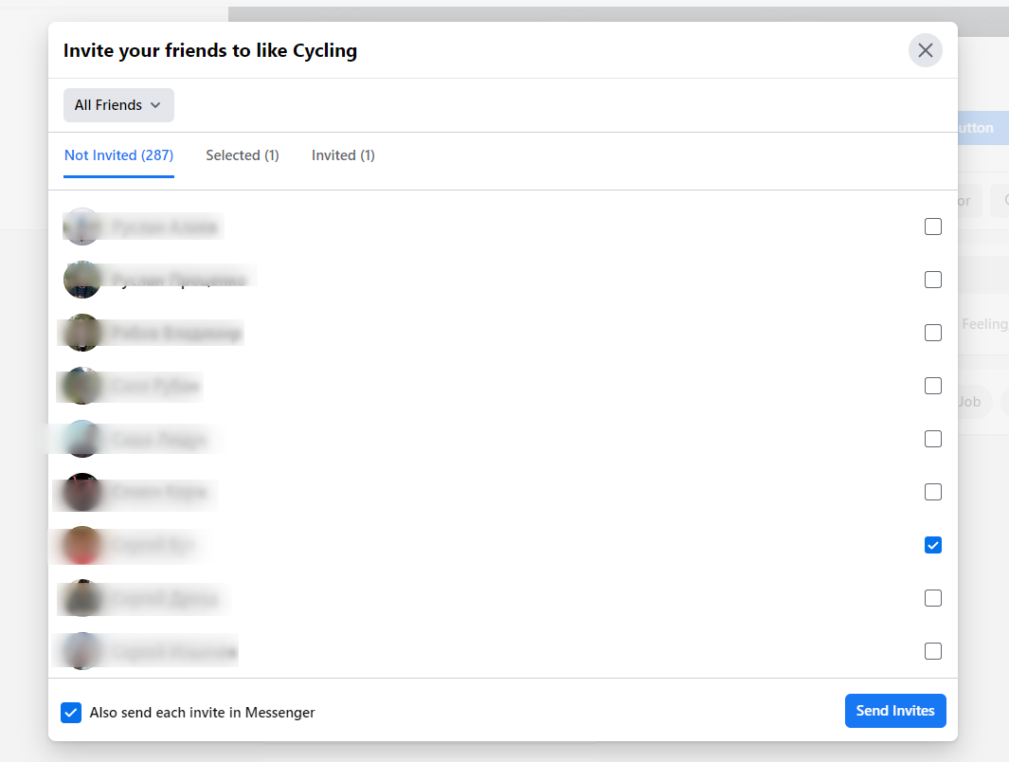Mark the fifth listed friend's checkbox

[x=933, y=439]
